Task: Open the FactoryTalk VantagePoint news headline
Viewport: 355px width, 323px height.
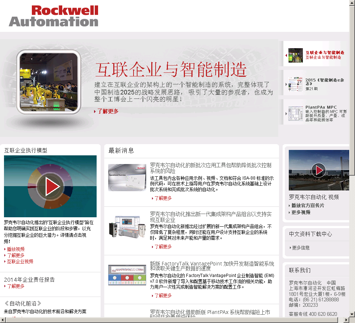Action: pos(212,266)
